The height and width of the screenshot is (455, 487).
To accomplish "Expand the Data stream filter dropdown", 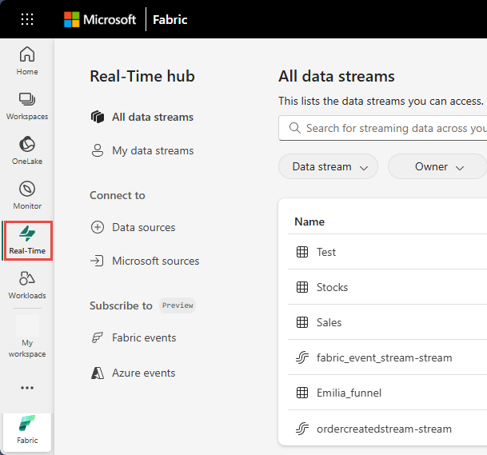I will (x=329, y=167).
